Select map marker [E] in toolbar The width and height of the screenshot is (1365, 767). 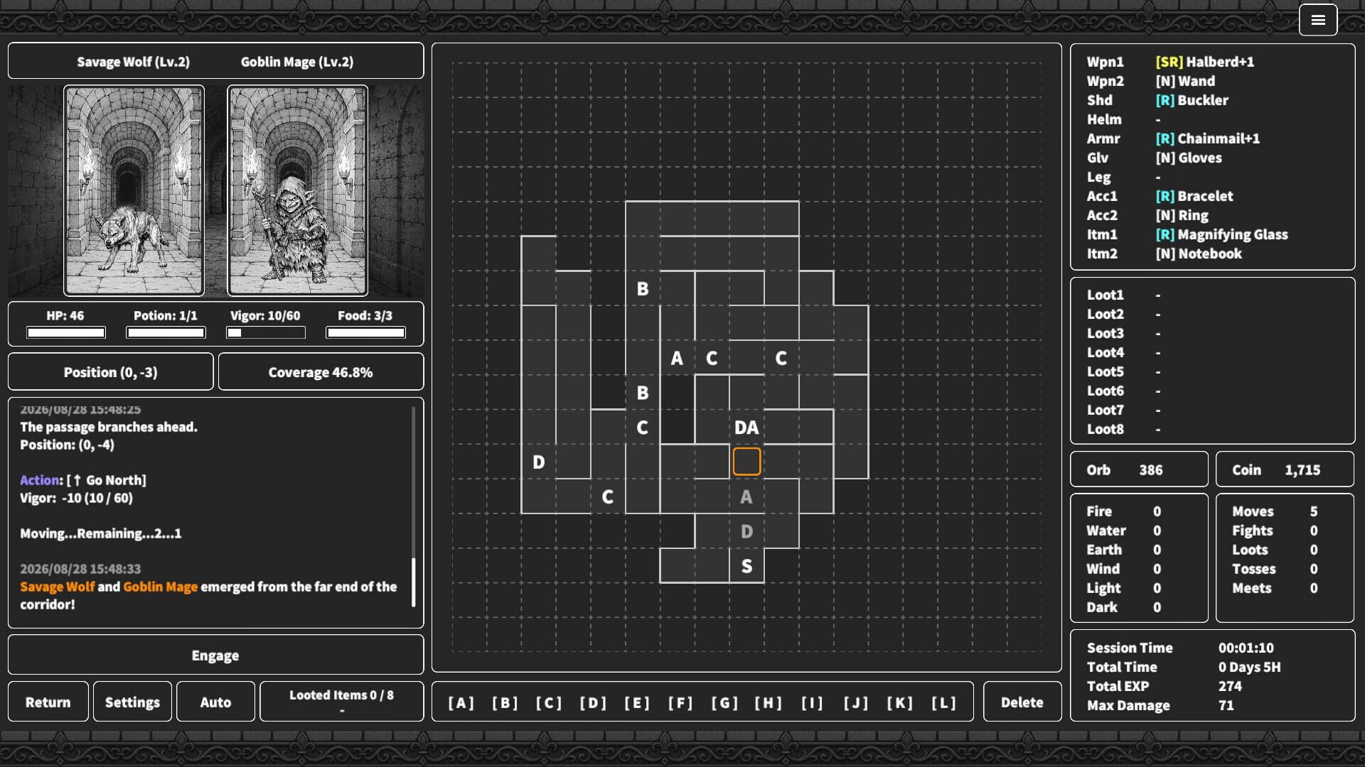[637, 702]
